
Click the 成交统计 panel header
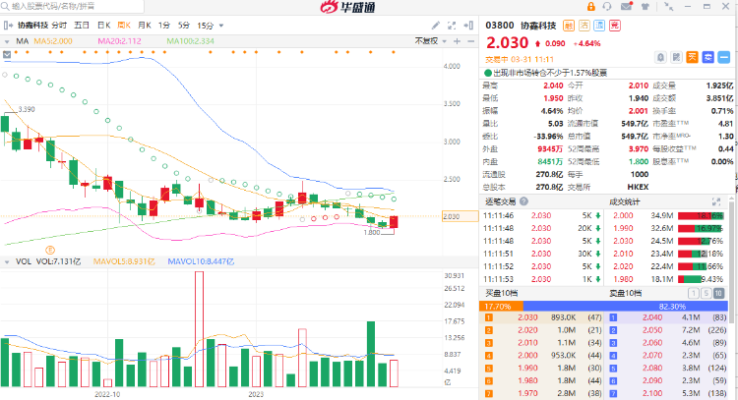tap(624, 201)
